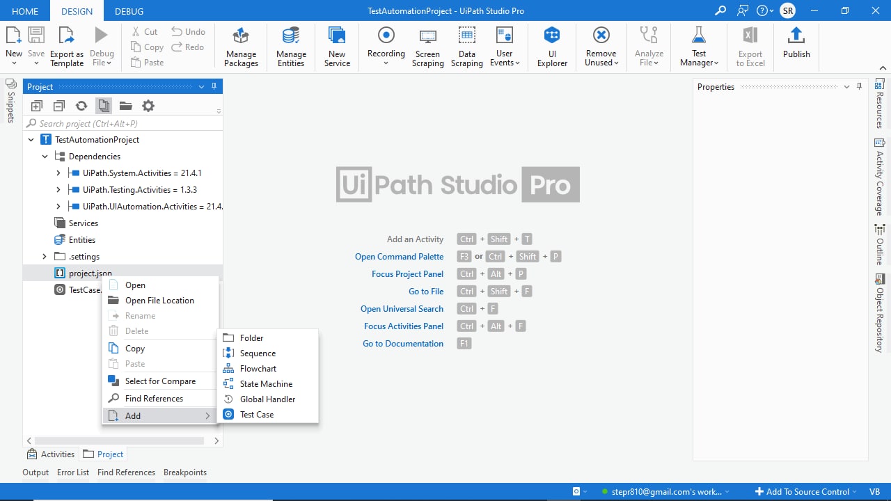Click Expand All in Project panel toolbar
This screenshot has width=891, height=501.
coord(37,106)
